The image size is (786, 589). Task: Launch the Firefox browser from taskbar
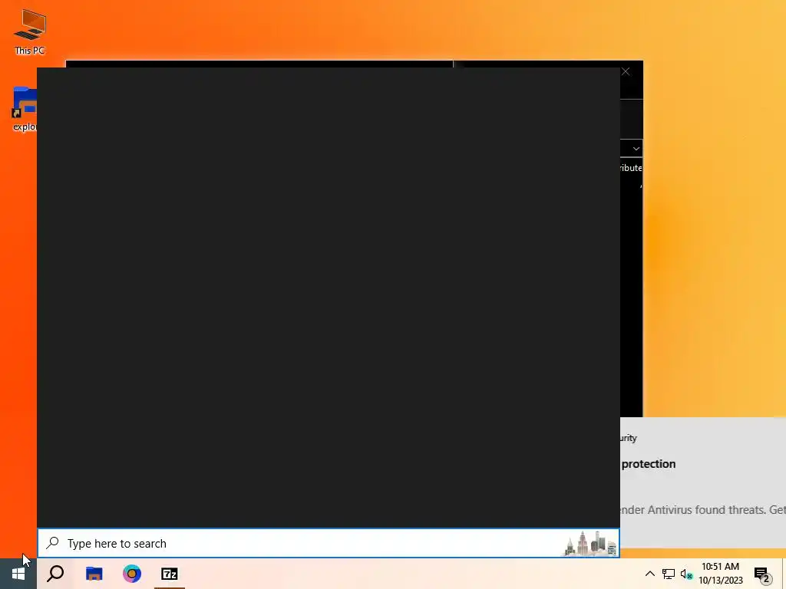pyautogui.click(x=132, y=574)
